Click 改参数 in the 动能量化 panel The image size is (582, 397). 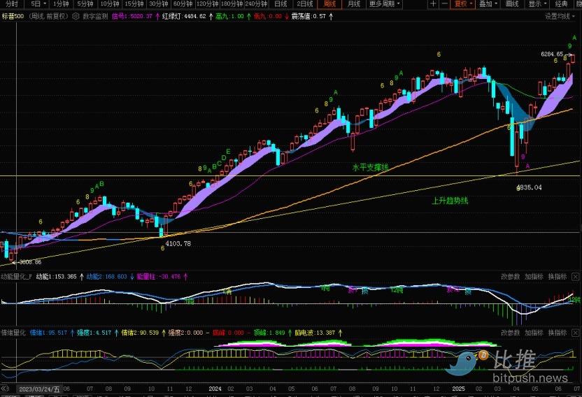(x=511, y=276)
